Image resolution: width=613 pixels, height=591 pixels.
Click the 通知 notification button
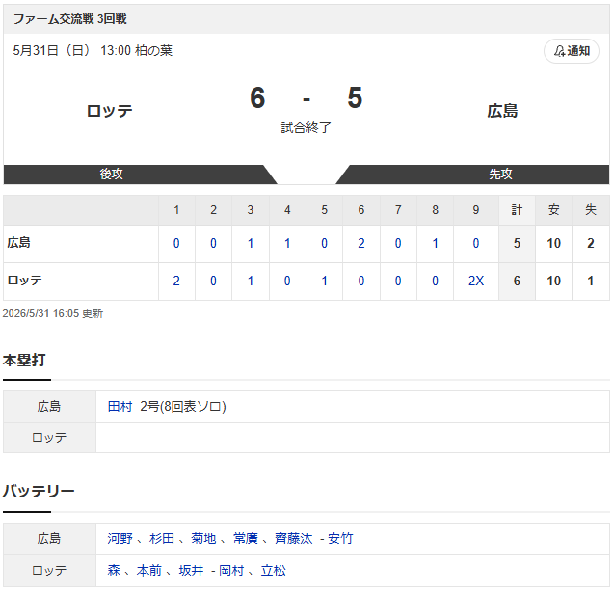[572, 51]
